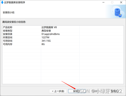Click the 安装前小结 heading
The width and height of the screenshot is (126, 96).
pos(8,12)
